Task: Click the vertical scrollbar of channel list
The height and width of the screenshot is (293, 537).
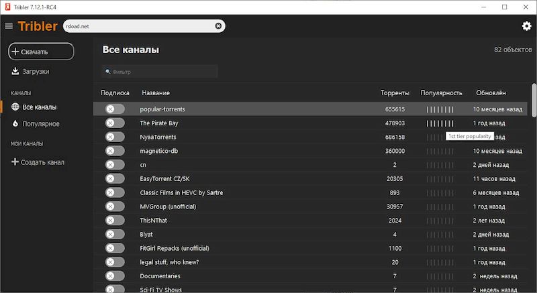Action: coord(534,101)
